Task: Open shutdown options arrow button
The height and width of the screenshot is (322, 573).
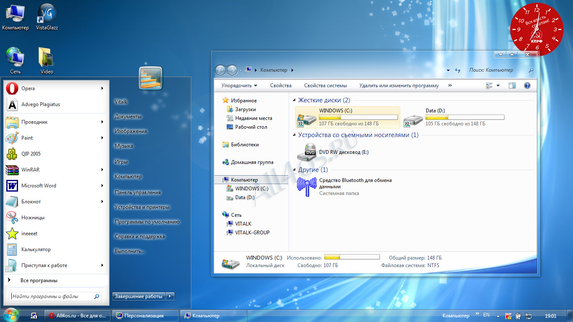Action: [170, 296]
